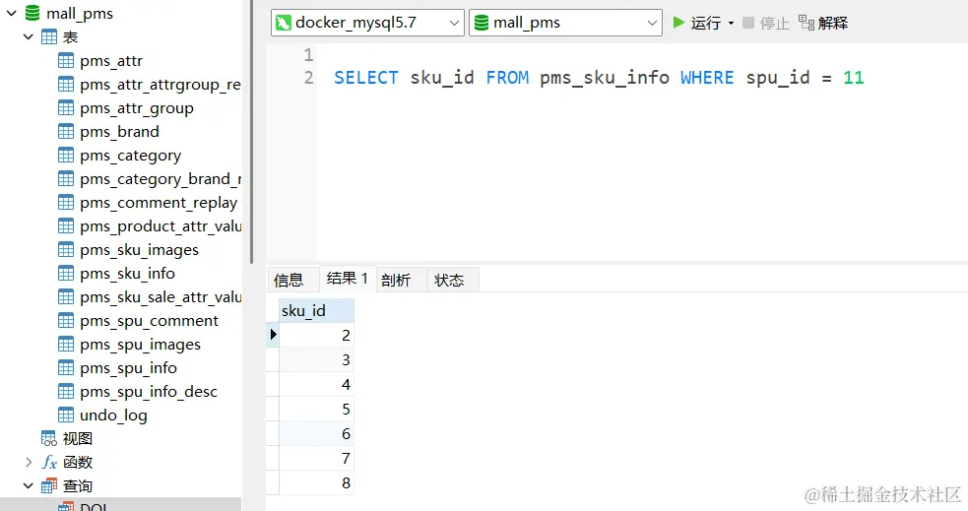Click the pms_spu_info_desc table icon

66,391
